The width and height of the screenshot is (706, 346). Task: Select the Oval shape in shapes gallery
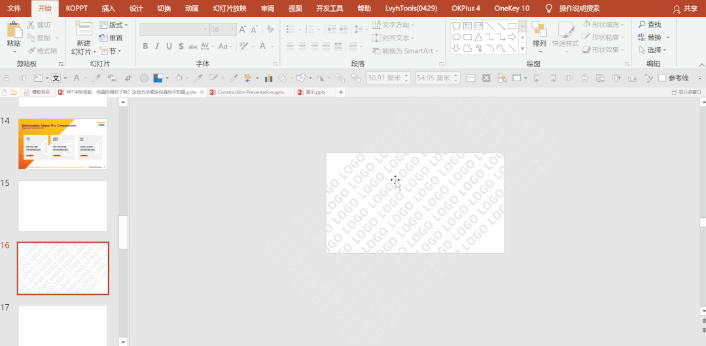click(456, 37)
